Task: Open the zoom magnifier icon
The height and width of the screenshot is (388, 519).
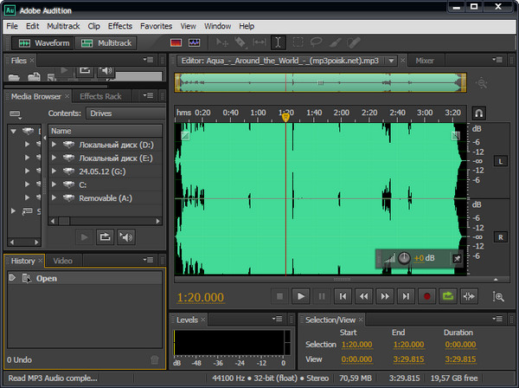Action: (x=498, y=296)
